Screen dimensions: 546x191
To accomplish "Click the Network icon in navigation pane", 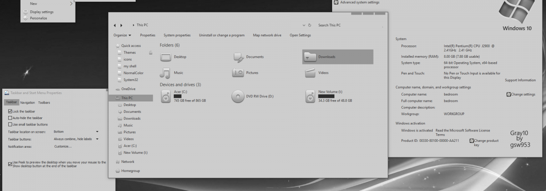I will point(118,161).
